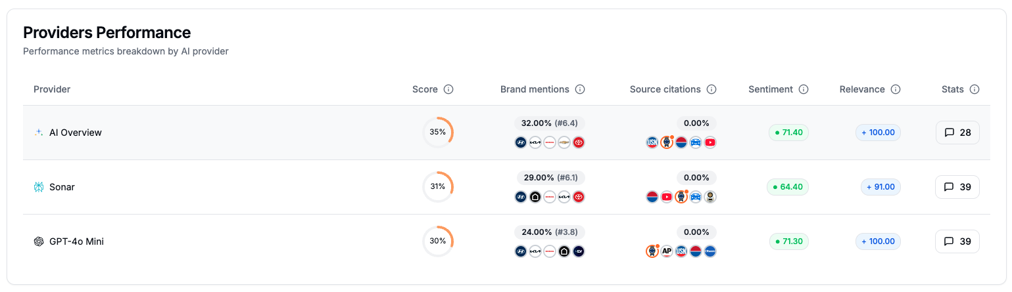The image size is (1012, 292).
Task: Click the Toyota logo in AI Overview row
Action: point(579,142)
